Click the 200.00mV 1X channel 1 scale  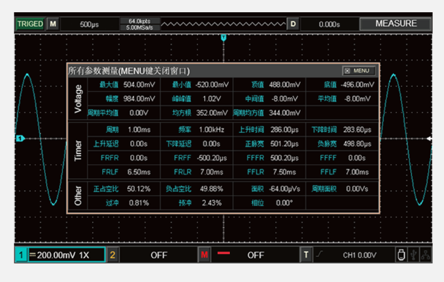(x=67, y=255)
